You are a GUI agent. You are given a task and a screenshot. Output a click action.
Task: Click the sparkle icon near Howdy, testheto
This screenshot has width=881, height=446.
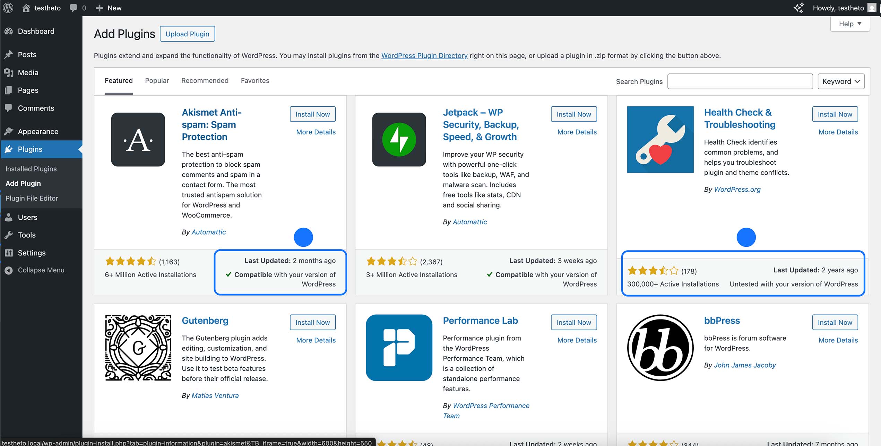(799, 8)
